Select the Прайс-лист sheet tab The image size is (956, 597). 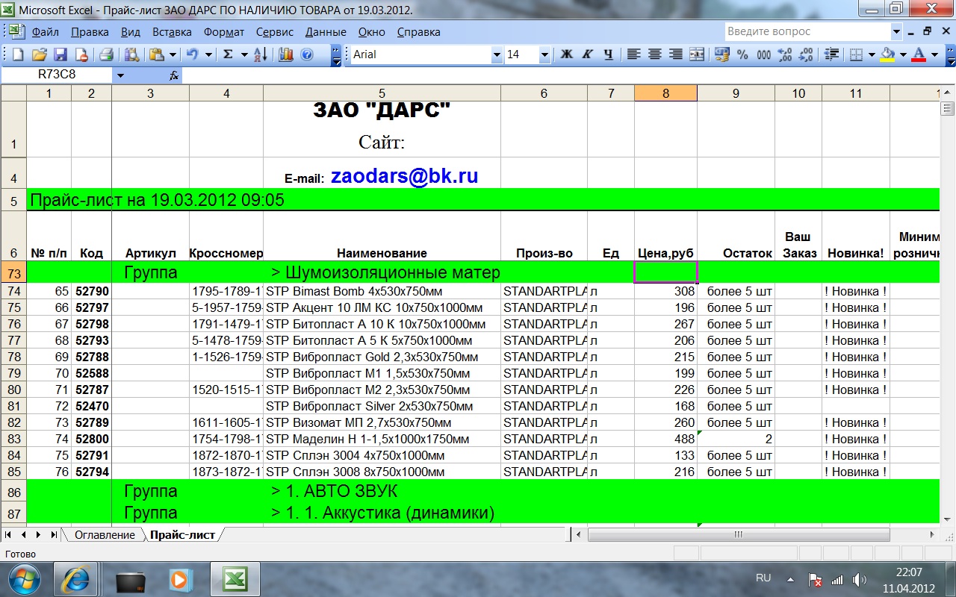click(x=182, y=535)
